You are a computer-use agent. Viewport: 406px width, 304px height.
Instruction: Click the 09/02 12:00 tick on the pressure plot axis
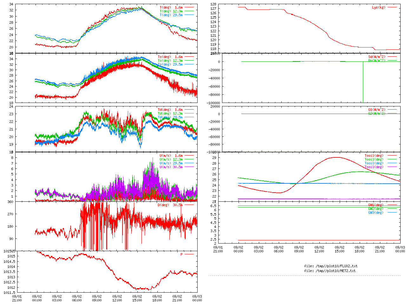(117, 298)
